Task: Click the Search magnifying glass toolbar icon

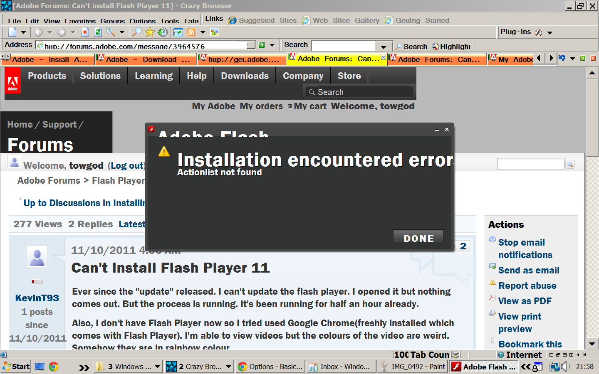Action: click(x=136, y=32)
